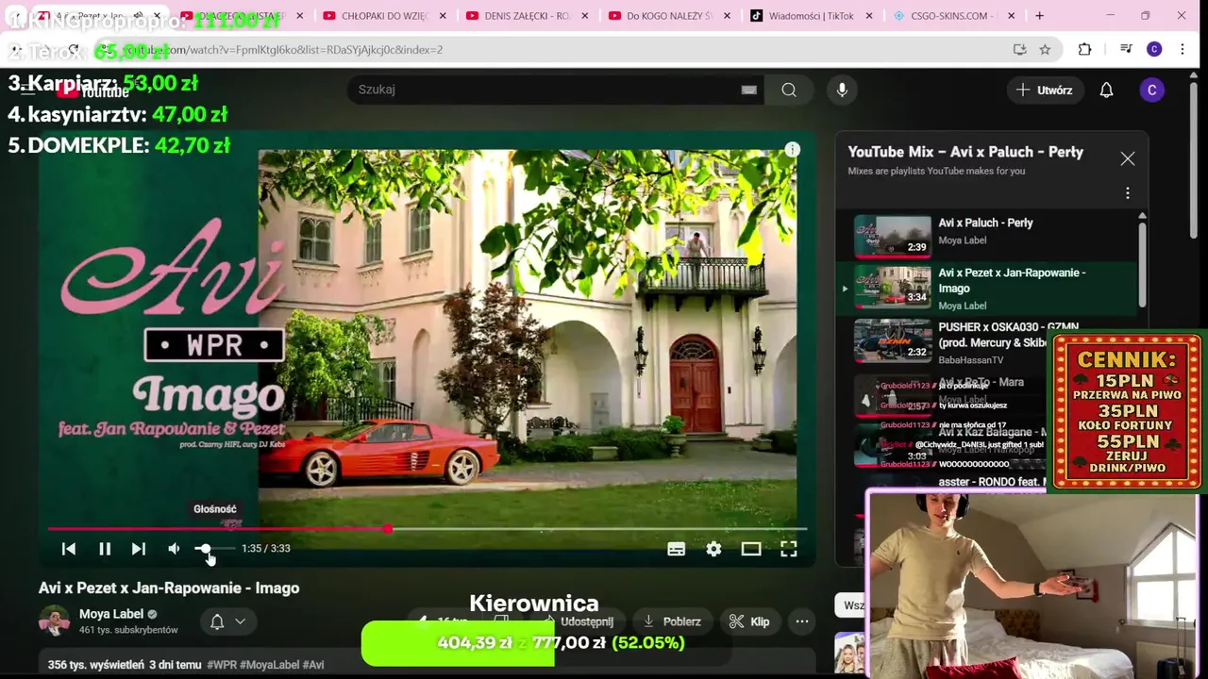1208x679 pixels.
Task: Close the Wiadomości | TikTok tab
Action: pyautogui.click(x=869, y=16)
